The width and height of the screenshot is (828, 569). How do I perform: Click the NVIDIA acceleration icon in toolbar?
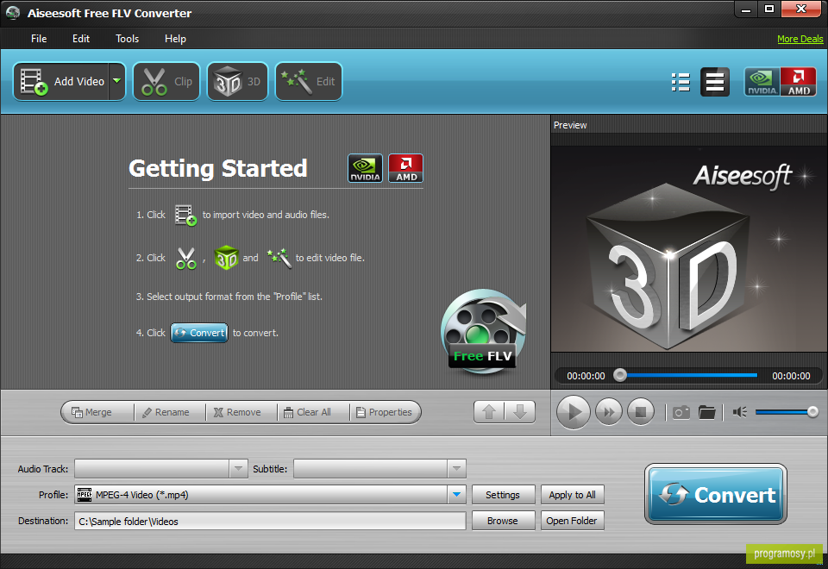(x=762, y=82)
